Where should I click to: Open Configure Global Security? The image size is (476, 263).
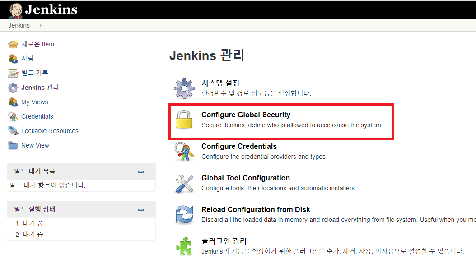pyautogui.click(x=246, y=115)
